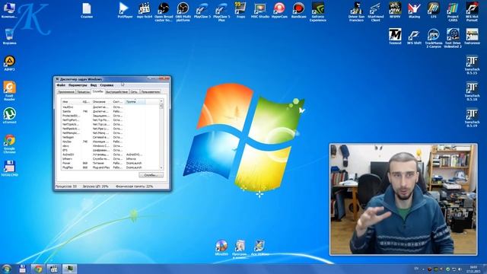Screen dimensions: 487x274
Task: Click the services list scroll-up arrow
Action: tap(161, 101)
